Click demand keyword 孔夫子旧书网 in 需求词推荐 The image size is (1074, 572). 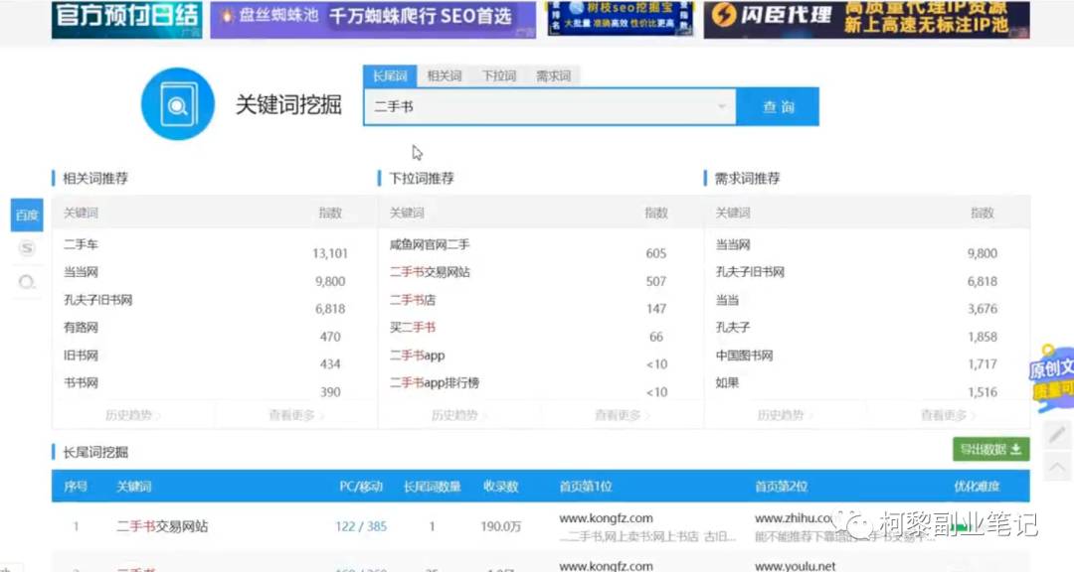(x=750, y=272)
